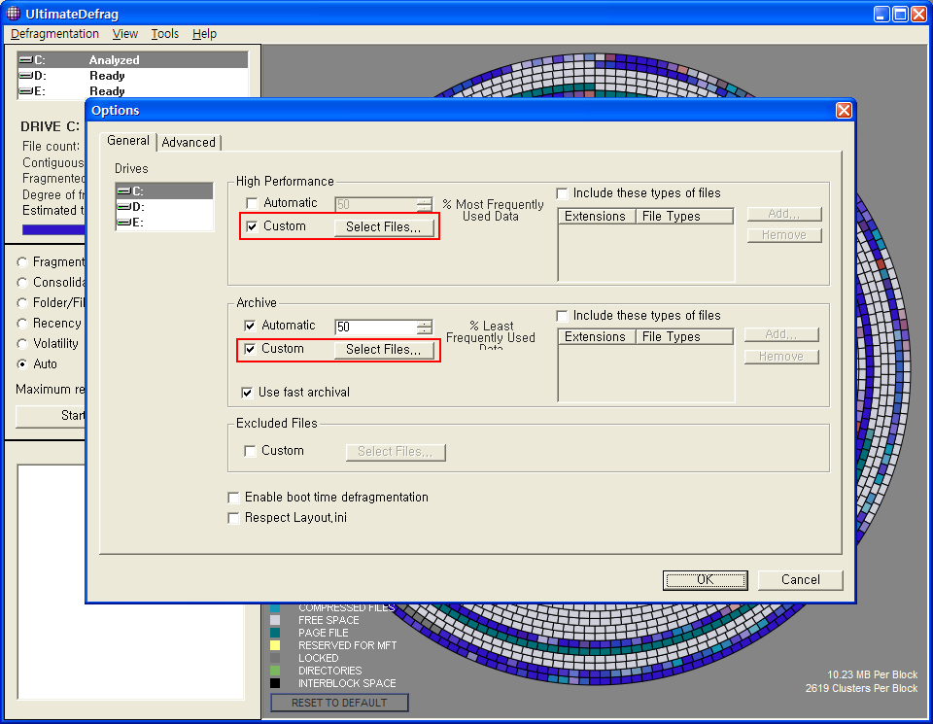
Task: Switch to the Advanced tab
Action: [x=189, y=143]
